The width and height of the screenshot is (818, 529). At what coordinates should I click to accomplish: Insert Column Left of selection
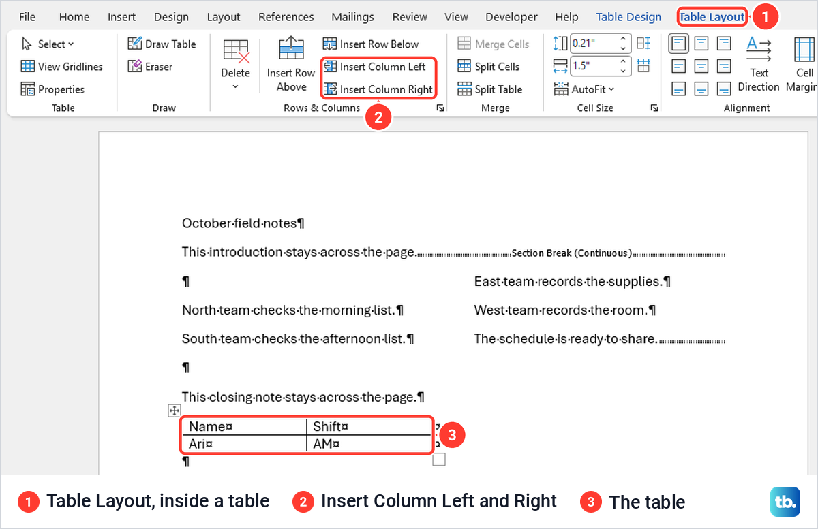coord(374,67)
